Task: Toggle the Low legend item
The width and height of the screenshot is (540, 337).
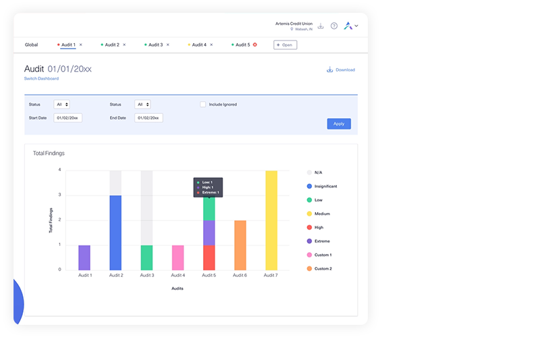Action: pos(315,200)
